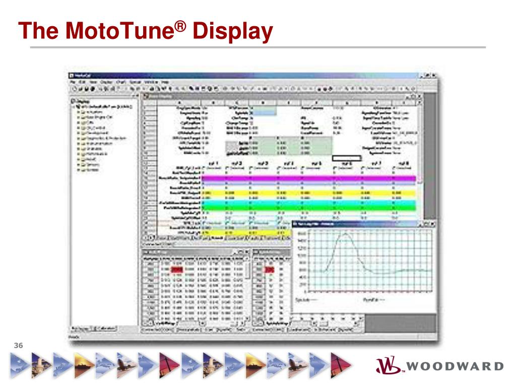The image size is (516, 387).
Task: Toggle the checkbox directly under the cyl 4 header
Action: coord(278,168)
